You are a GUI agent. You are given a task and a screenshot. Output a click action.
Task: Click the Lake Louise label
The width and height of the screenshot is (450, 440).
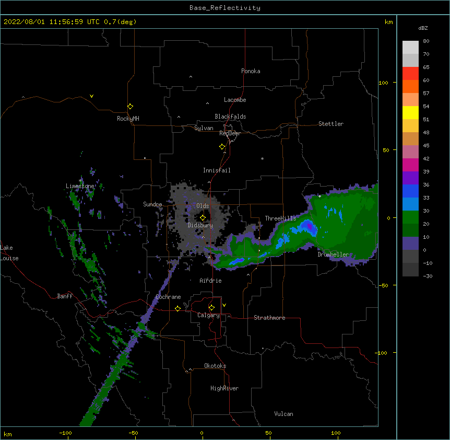(9, 253)
